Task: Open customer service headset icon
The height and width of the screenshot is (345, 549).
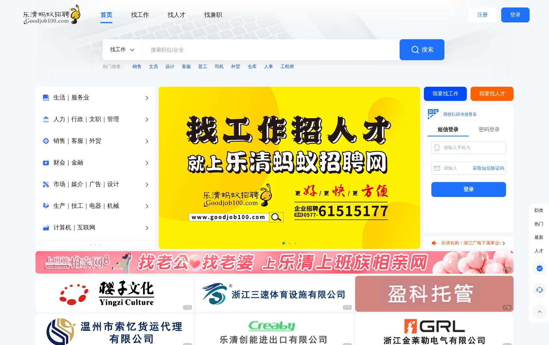Action: [540, 290]
